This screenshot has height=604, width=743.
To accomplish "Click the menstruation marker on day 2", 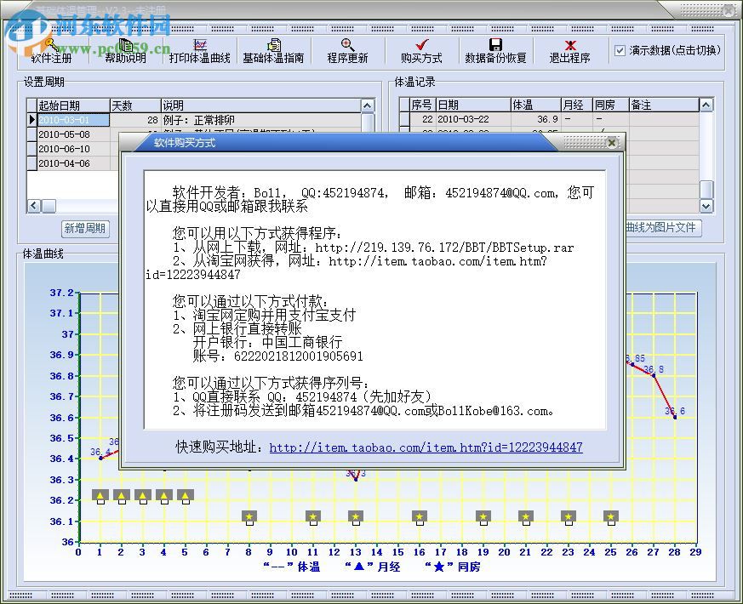I will point(122,495).
